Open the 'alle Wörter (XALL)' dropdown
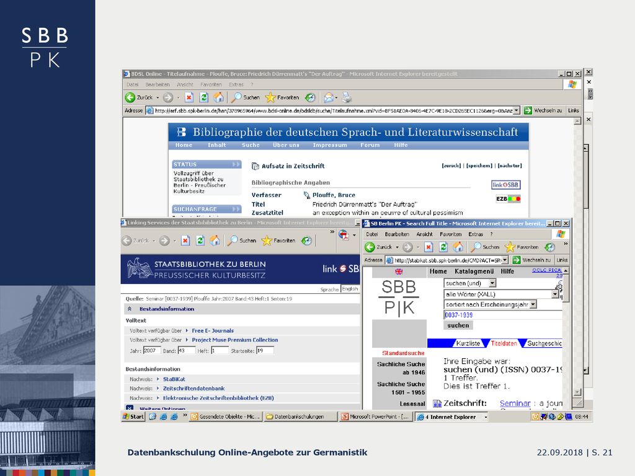 click(555, 294)
